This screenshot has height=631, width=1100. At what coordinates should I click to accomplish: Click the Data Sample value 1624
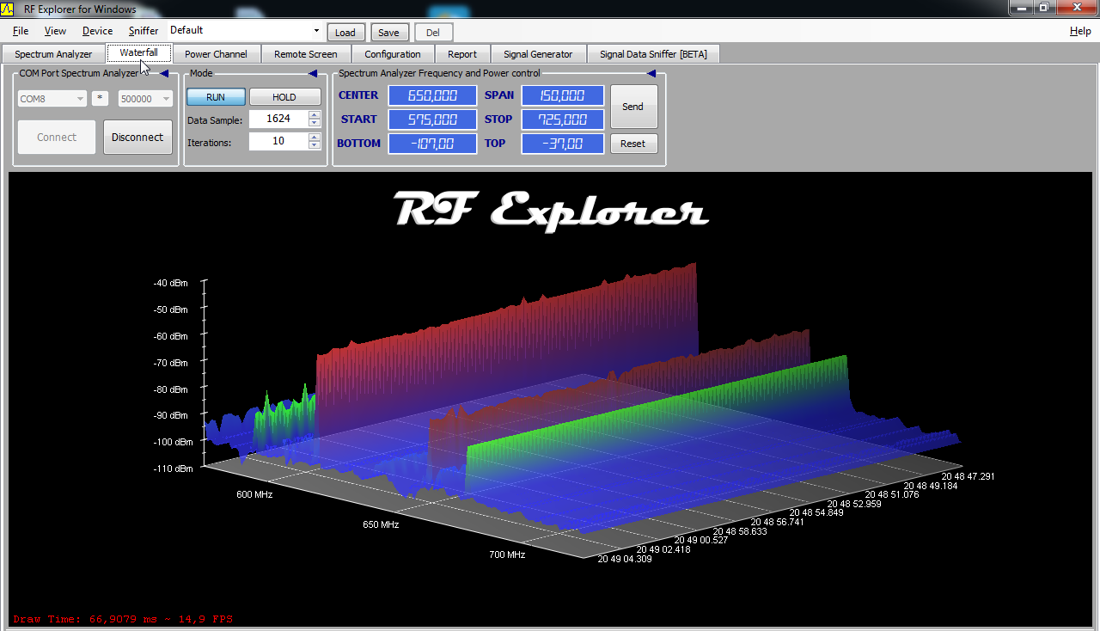click(278, 119)
